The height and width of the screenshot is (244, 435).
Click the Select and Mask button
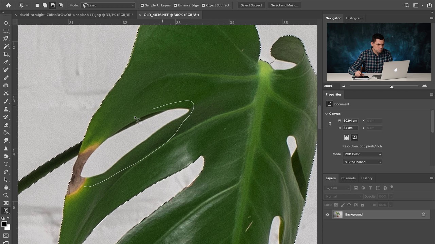(x=284, y=5)
